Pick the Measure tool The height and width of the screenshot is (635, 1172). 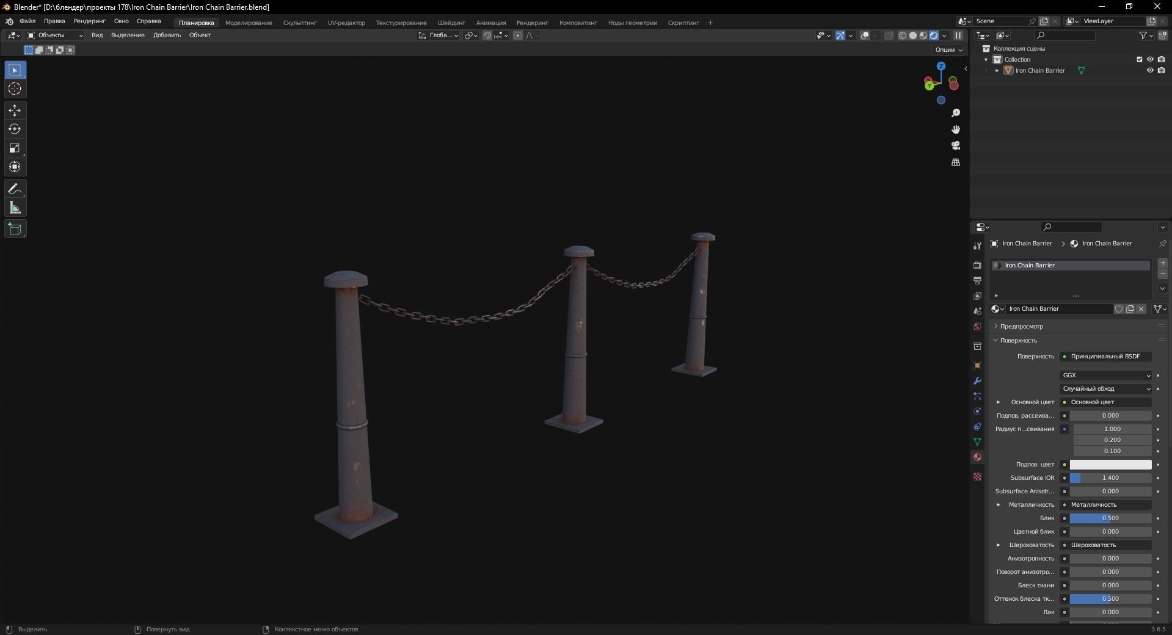[15, 208]
